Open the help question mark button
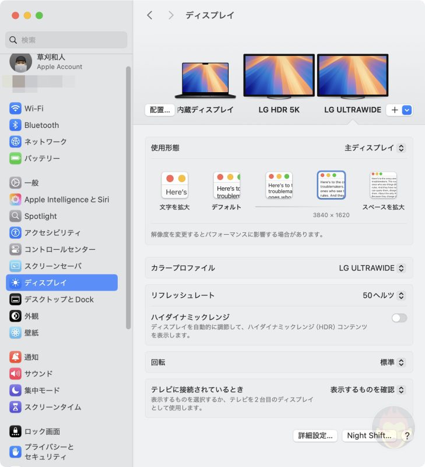 click(407, 435)
